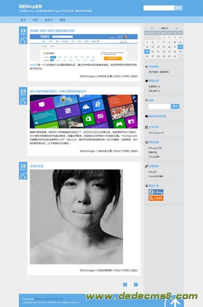Image resolution: width=203 pixels, height=307 pixels.
Task: Go to next month with the >> calendar arrow
Action: click(177, 28)
